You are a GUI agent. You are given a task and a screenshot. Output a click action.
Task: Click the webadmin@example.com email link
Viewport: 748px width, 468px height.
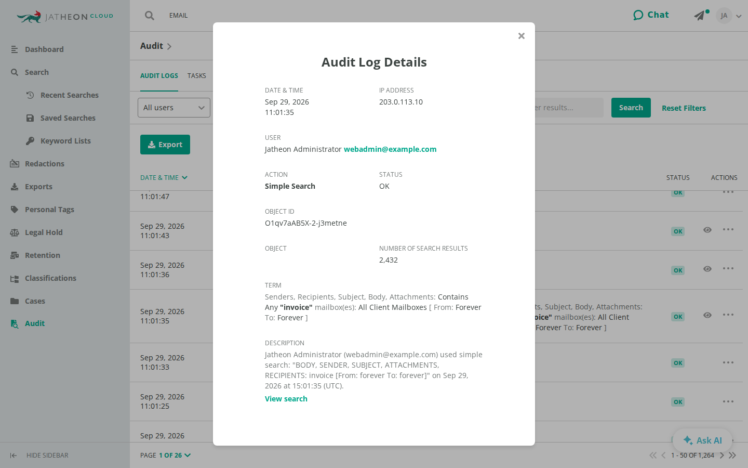click(x=390, y=149)
